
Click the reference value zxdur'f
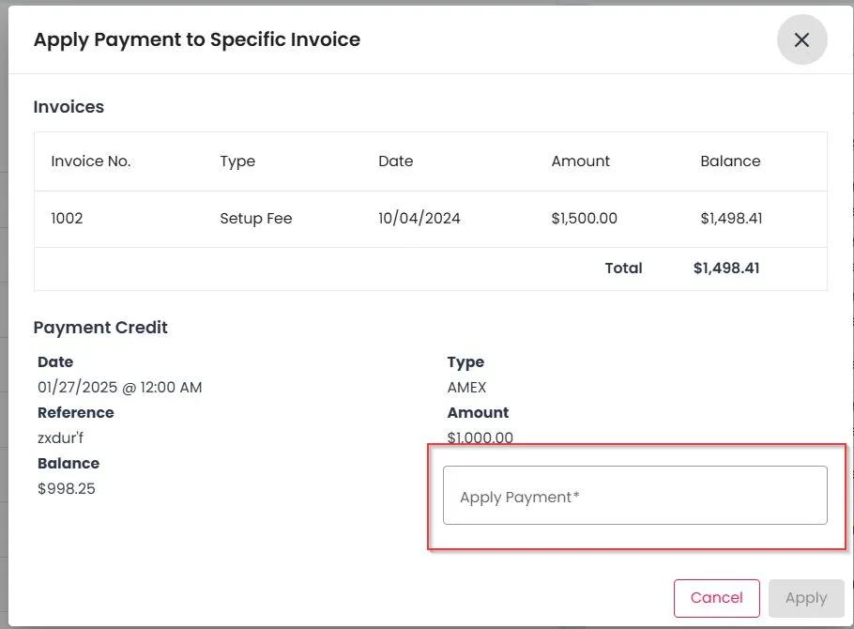[61, 438]
